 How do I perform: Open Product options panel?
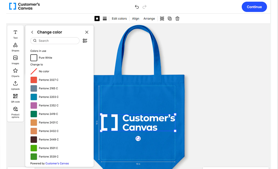tap(15, 112)
